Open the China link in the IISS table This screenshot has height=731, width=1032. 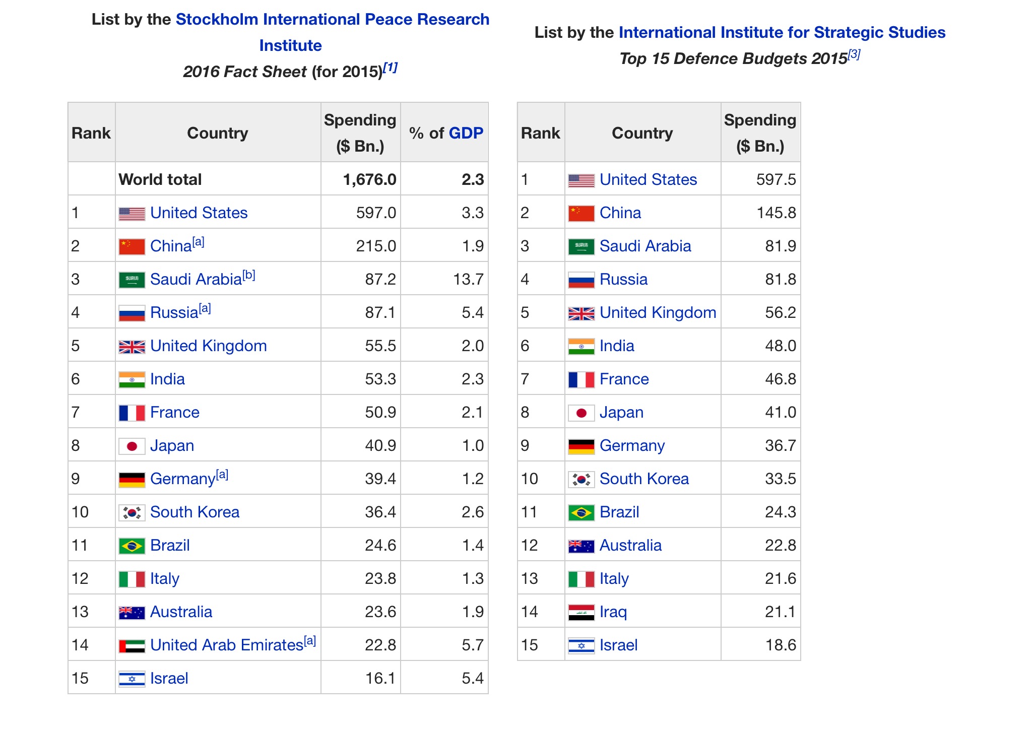[620, 213]
